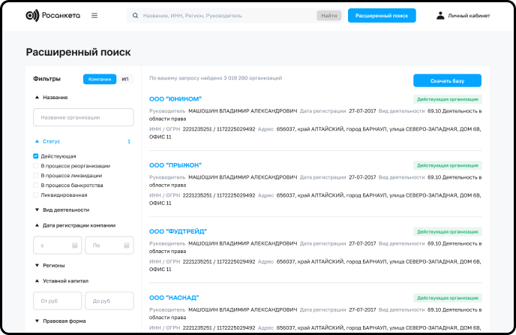This screenshot has height=335, width=516.
Task: Expand the Правовая форма filter
Action: click(37, 321)
